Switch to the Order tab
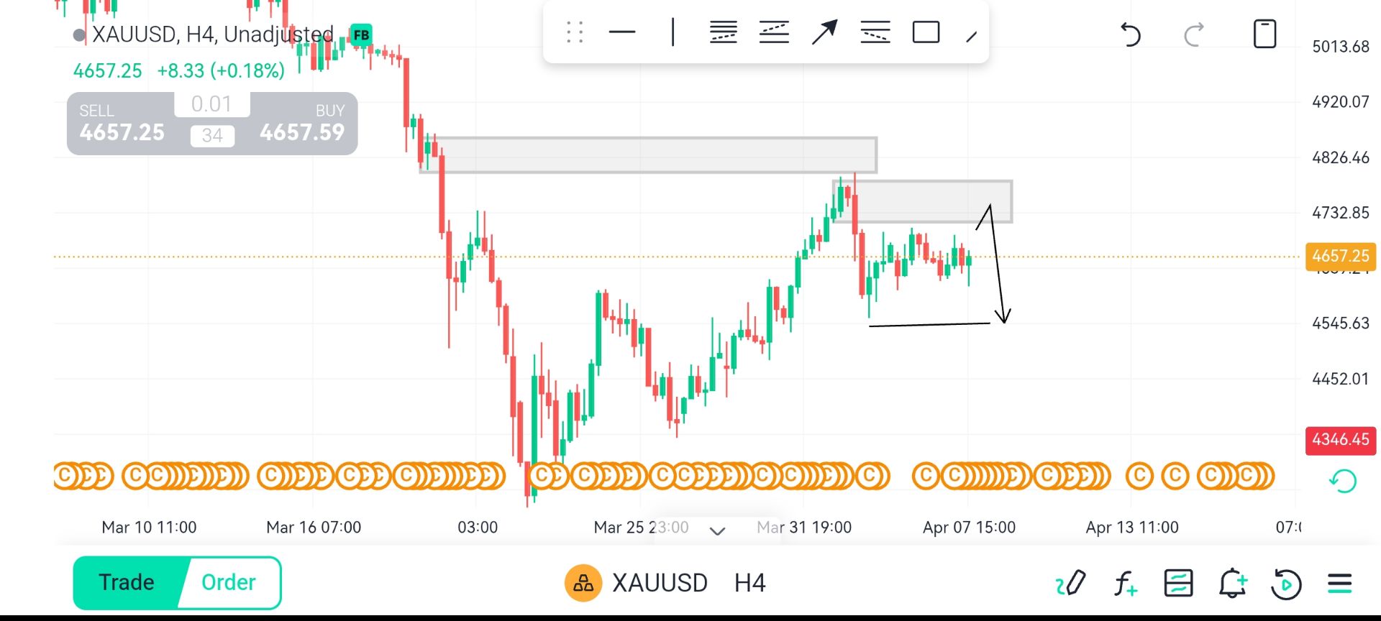Viewport: 1381px width, 621px height. (229, 582)
